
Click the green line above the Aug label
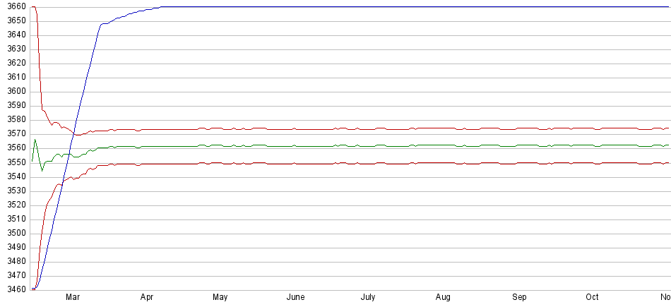click(443, 145)
